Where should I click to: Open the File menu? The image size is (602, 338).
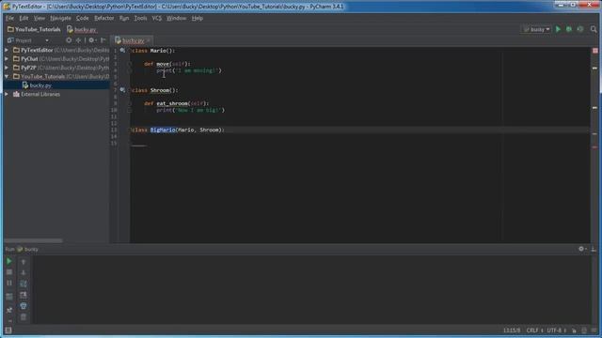click(9, 18)
